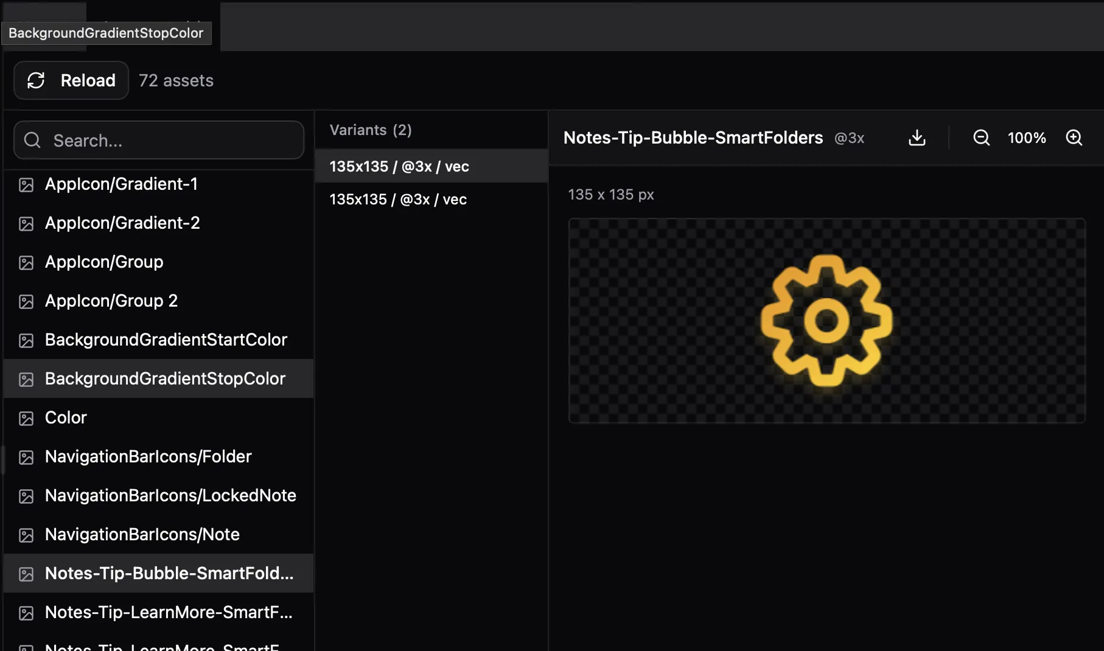
Task: Click the image icon beside AppIcon/Group 2
Action: pos(26,302)
